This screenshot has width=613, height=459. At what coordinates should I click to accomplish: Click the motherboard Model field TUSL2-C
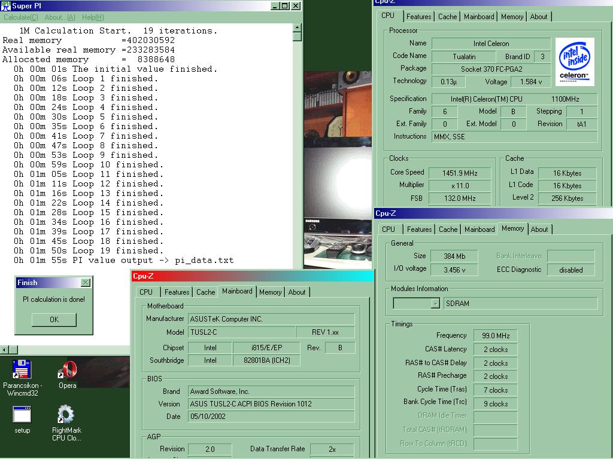(241, 332)
